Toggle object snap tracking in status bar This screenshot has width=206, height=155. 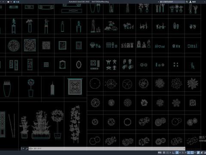click(x=189, y=152)
